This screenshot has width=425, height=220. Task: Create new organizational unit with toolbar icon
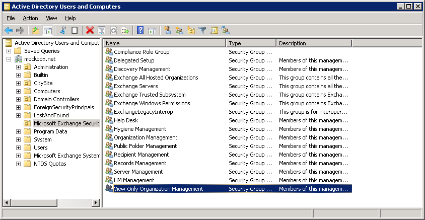191,30
